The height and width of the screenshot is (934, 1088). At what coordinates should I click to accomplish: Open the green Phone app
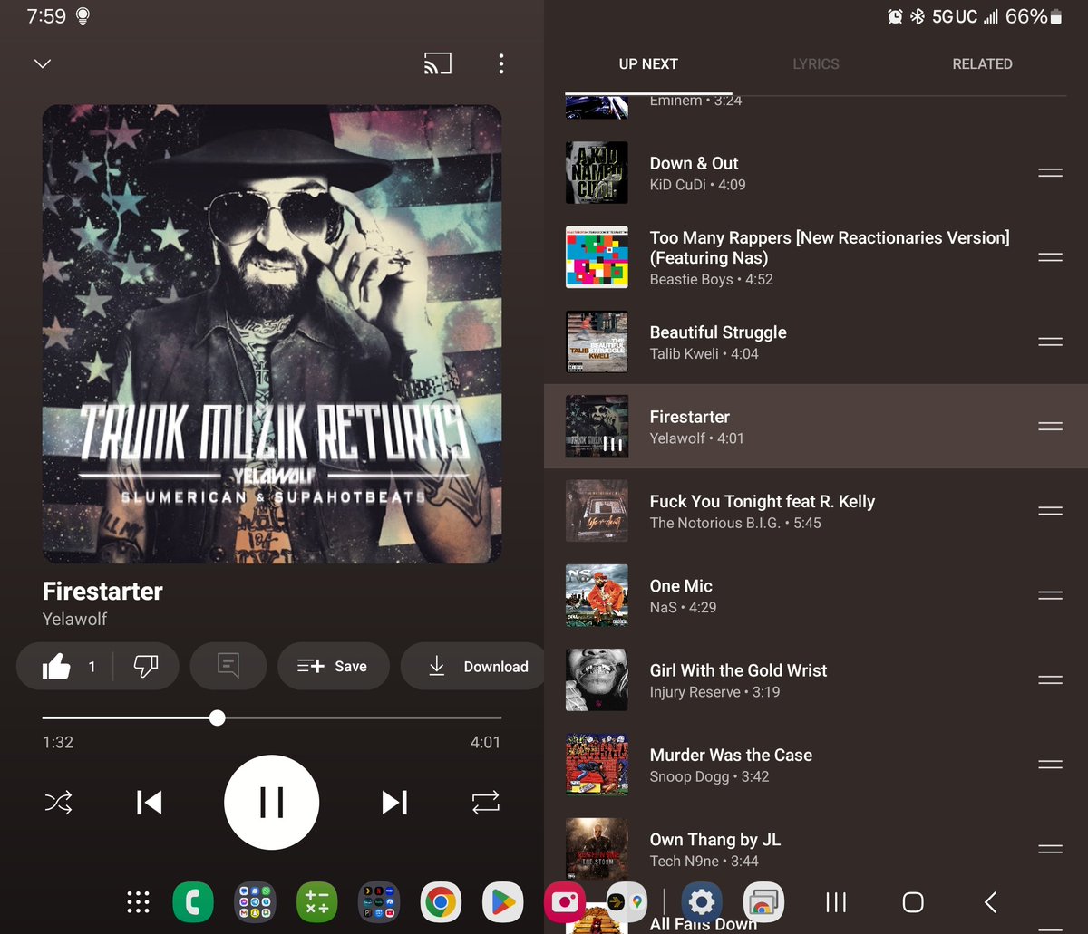point(193,902)
